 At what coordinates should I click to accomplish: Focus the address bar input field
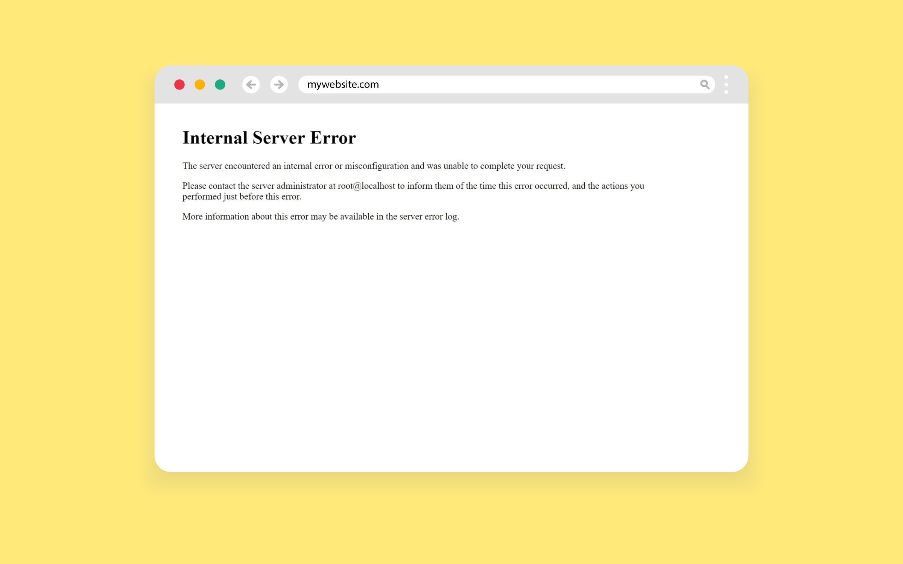[x=527, y=85]
